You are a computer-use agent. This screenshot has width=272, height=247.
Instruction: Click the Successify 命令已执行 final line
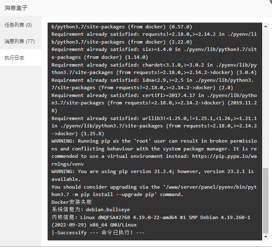[x=98, y=232]
